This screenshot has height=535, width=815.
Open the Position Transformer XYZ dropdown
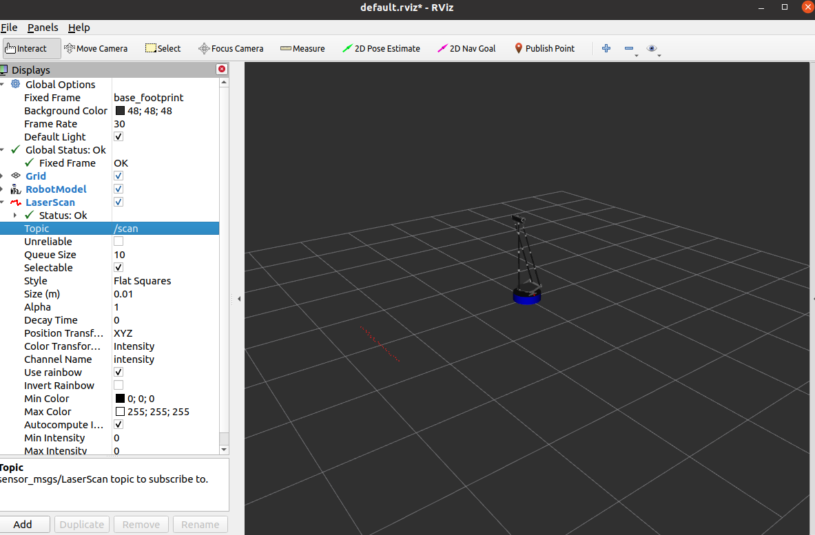[165, 333]
